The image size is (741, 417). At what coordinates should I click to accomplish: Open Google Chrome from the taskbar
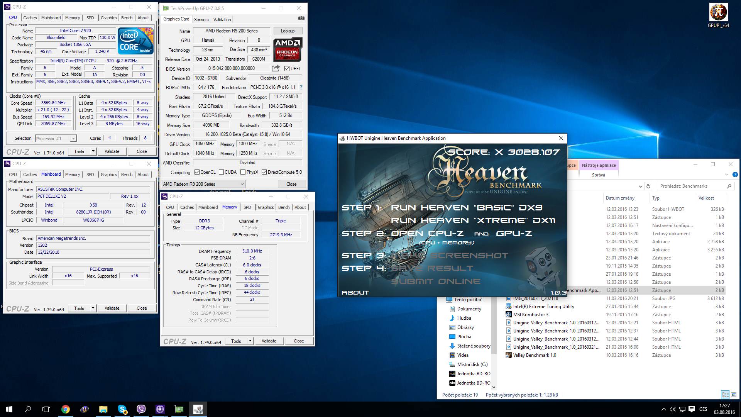(66, 409)
